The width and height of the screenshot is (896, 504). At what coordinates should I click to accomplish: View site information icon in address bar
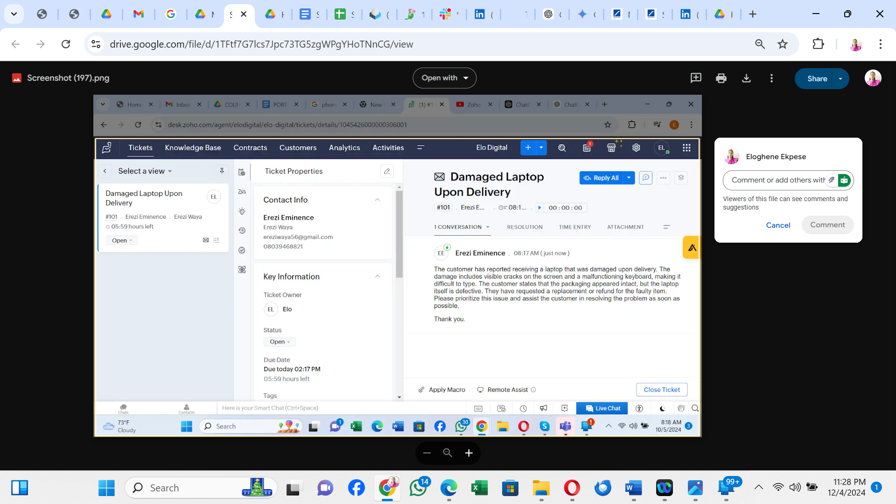pos(96,44)
